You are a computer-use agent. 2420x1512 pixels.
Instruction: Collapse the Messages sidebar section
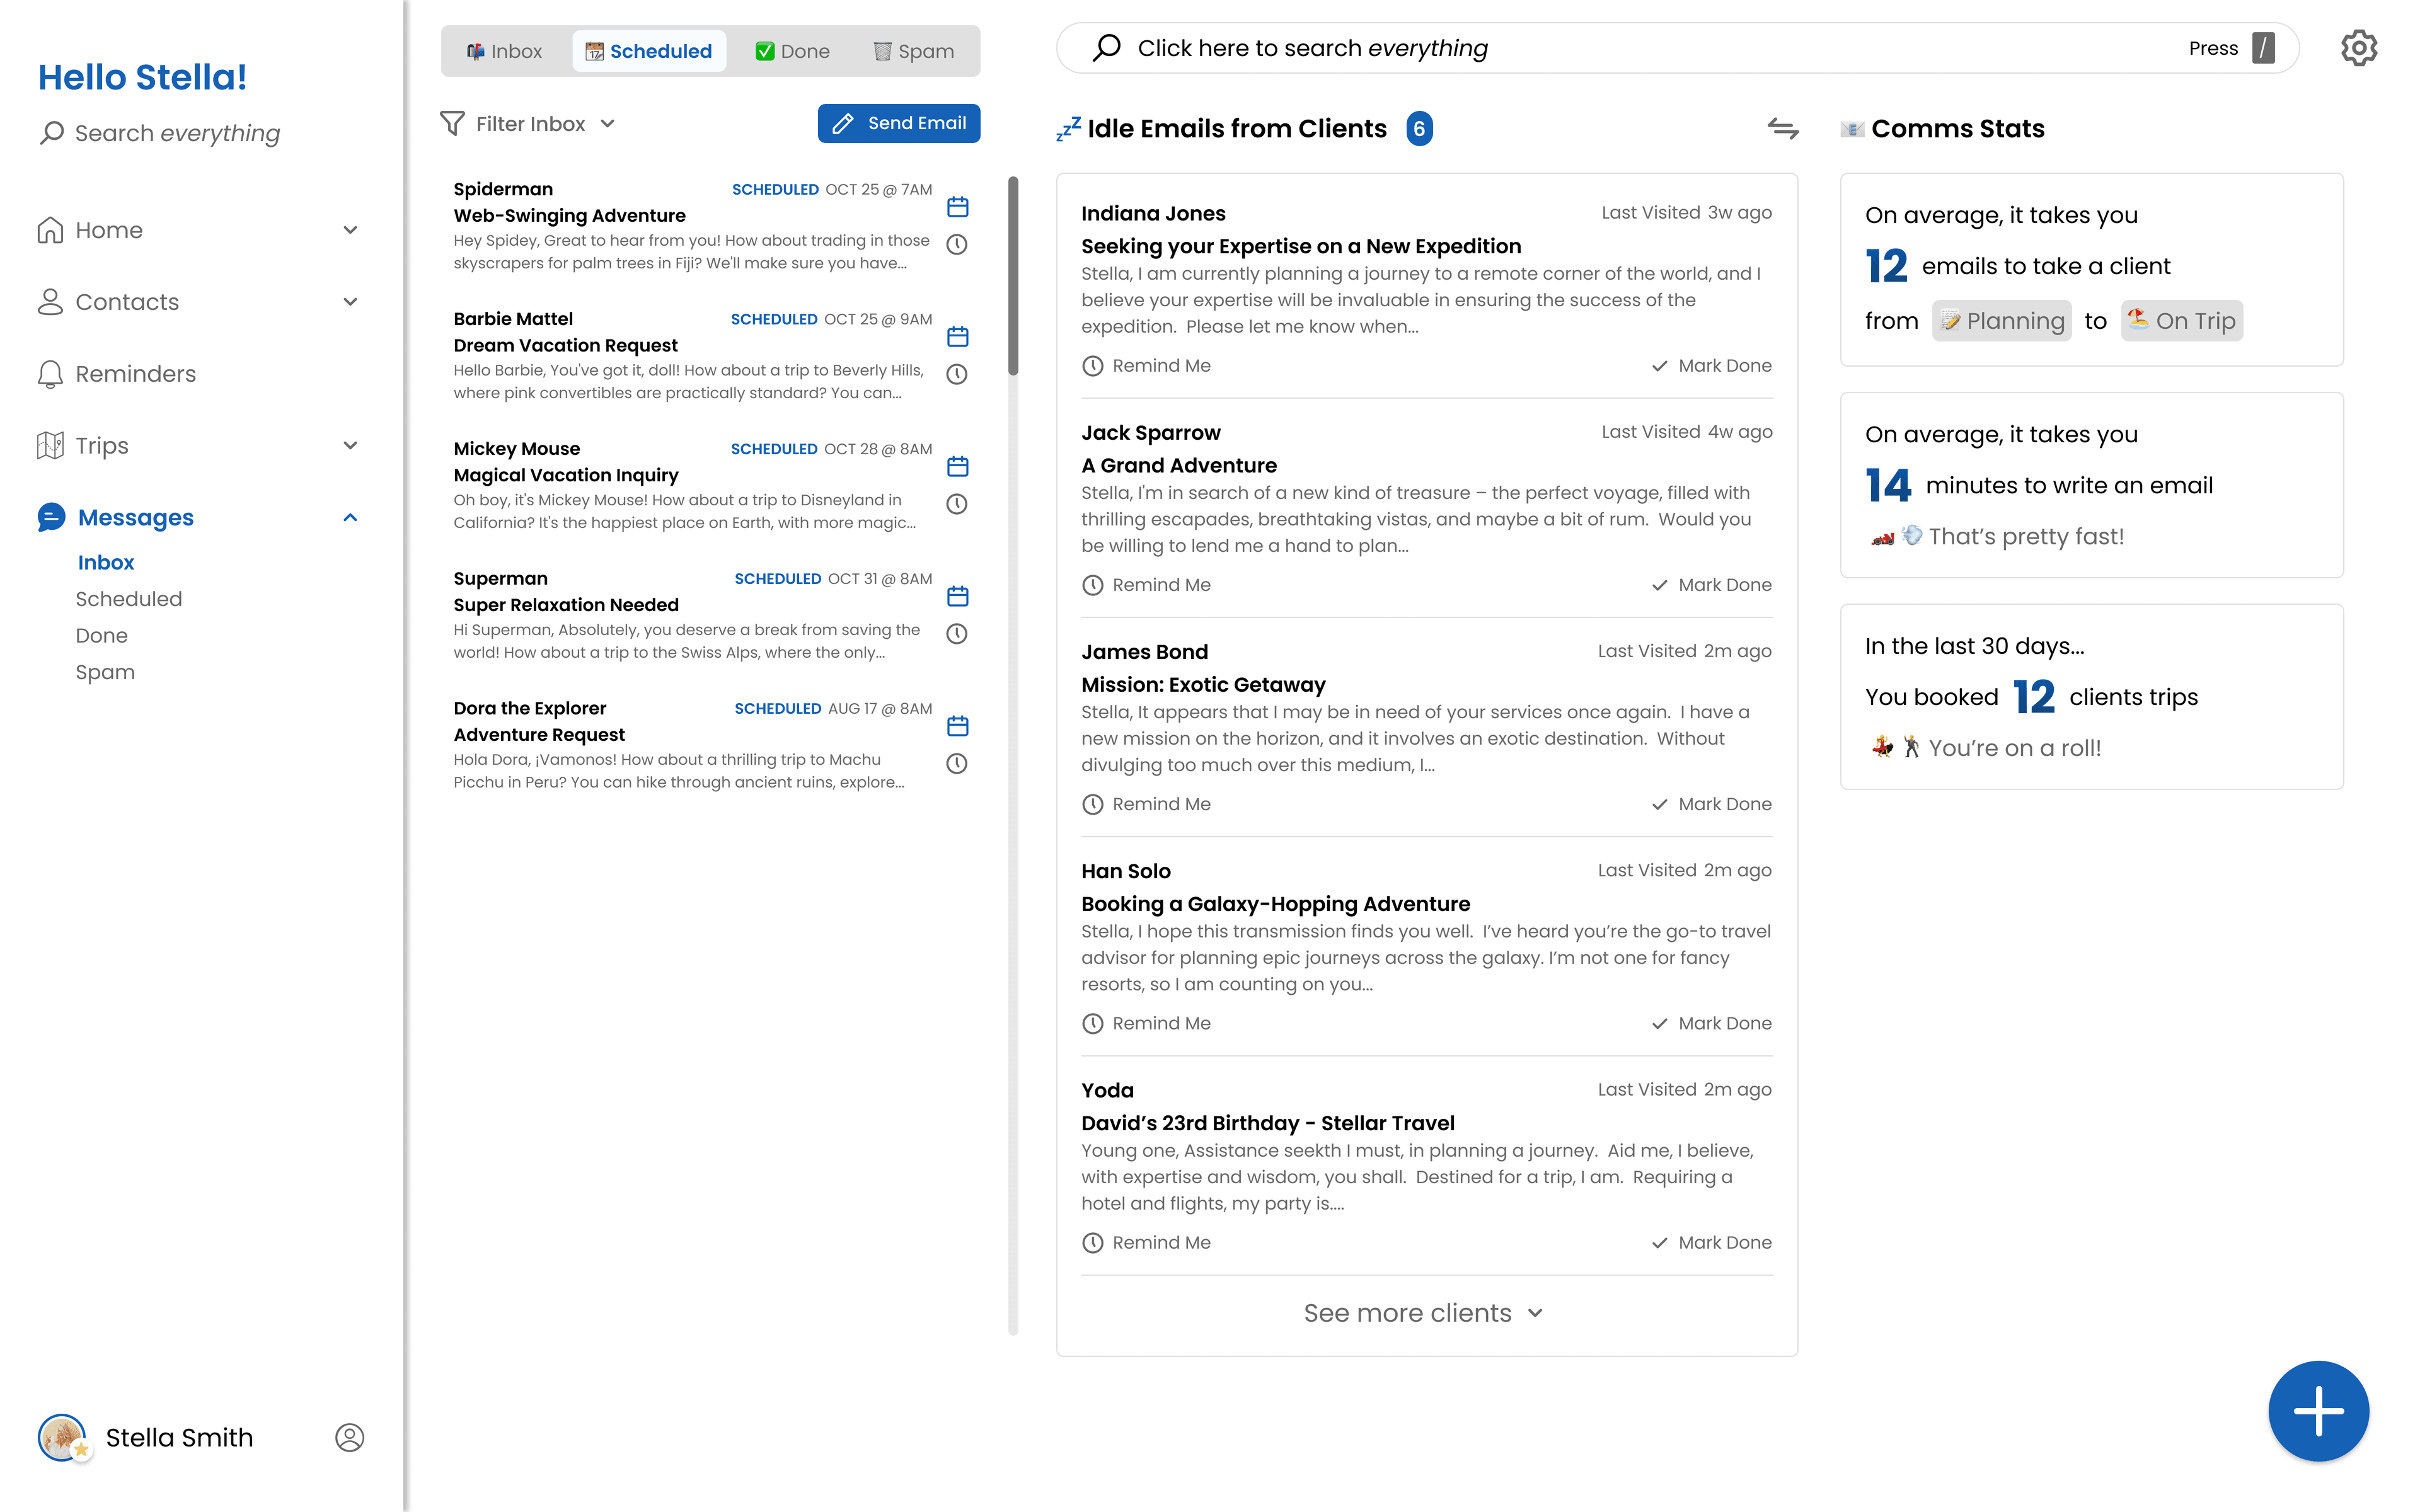[x=350, y=517]
